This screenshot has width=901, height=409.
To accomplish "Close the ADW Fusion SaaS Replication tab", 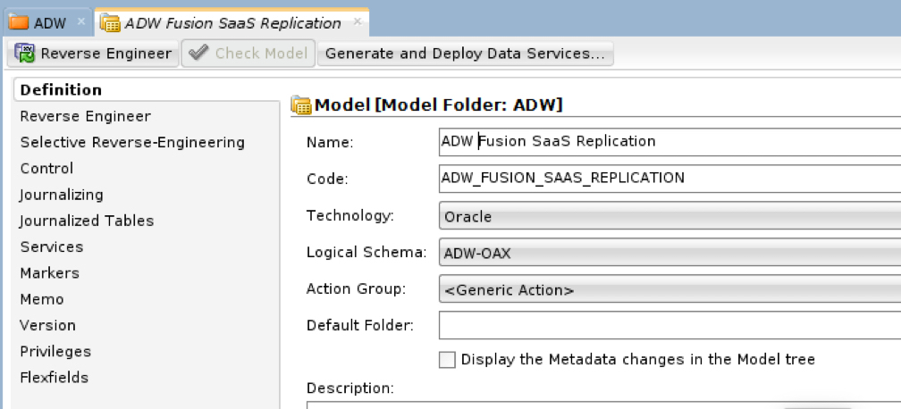I will click(x=358, y=21).
